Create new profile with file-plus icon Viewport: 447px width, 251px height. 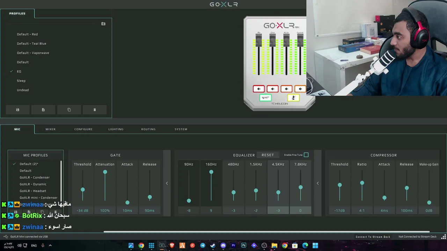(43, 110)
